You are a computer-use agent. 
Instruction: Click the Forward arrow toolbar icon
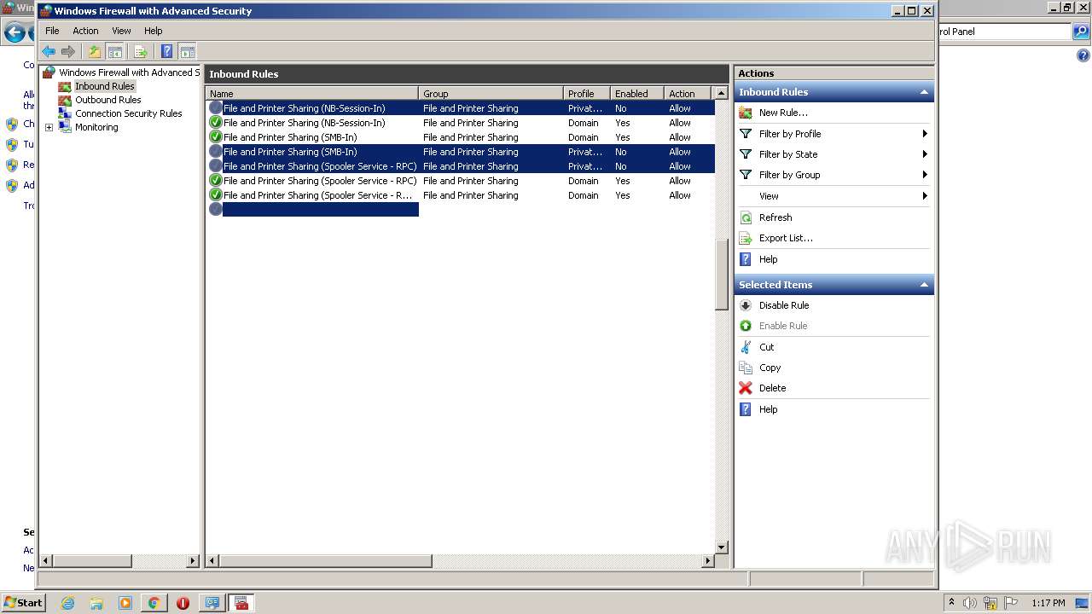(68, 52)
